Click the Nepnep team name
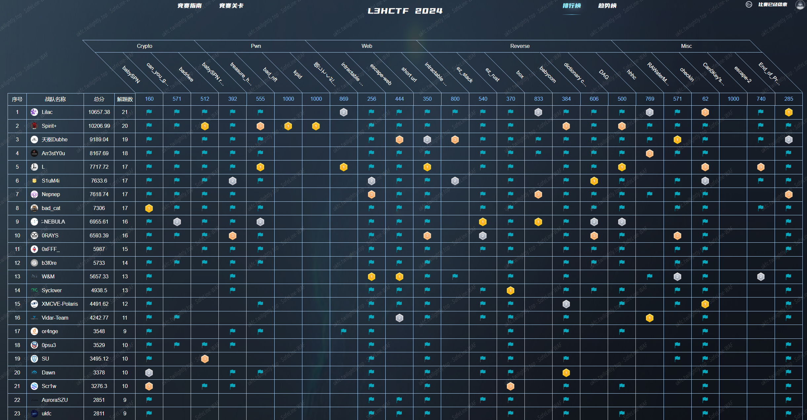Viewport: 807px width, 420px height. [51, 194]
